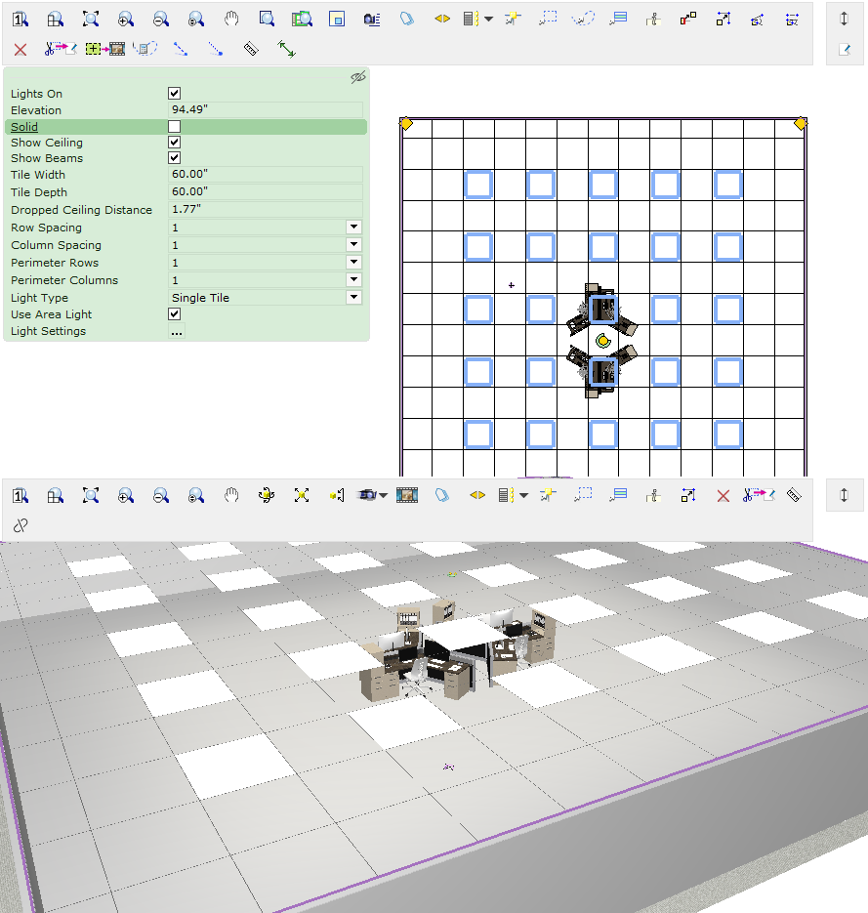
Task: Enable the Solid checkbox
Action: [174, 126]
